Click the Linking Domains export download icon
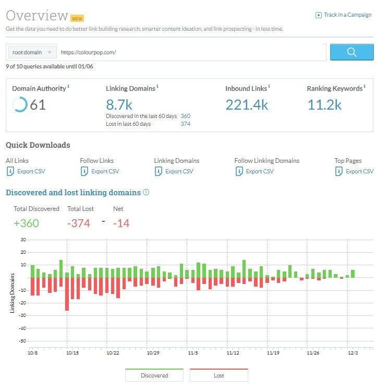388x390 pixels. pos(158,171)
